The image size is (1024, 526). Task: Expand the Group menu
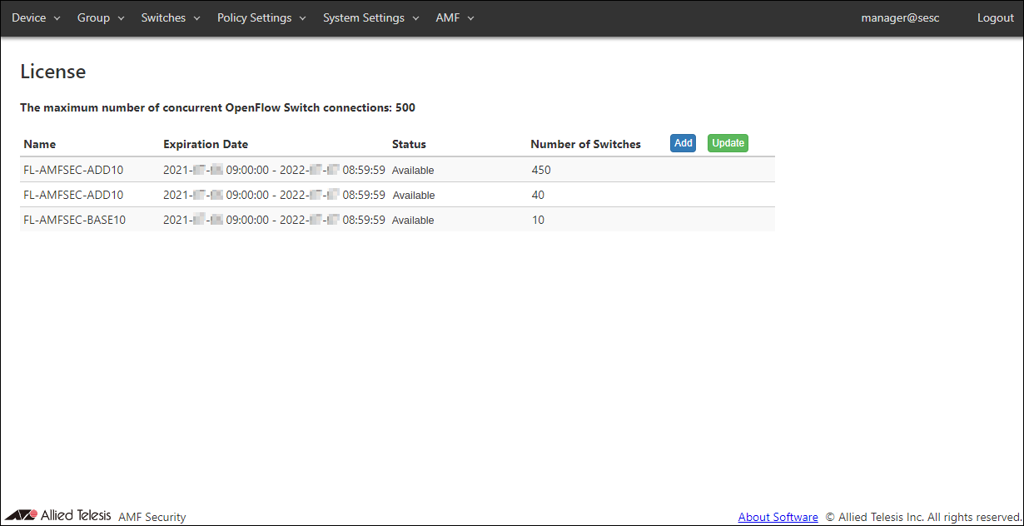point(100,17)
